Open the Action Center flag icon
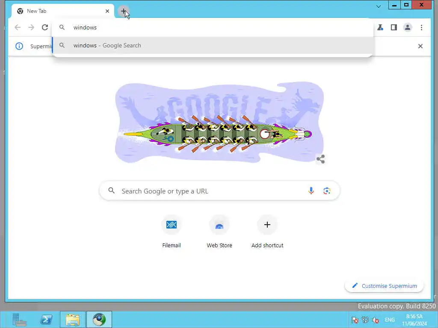This screenshot has width=438, height=328. pos(355,320)
